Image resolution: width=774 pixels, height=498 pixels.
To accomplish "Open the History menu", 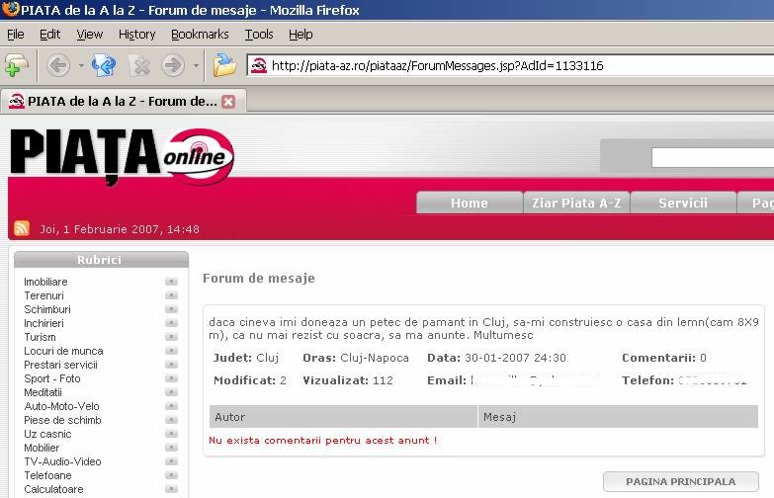I will pos(136,35).
